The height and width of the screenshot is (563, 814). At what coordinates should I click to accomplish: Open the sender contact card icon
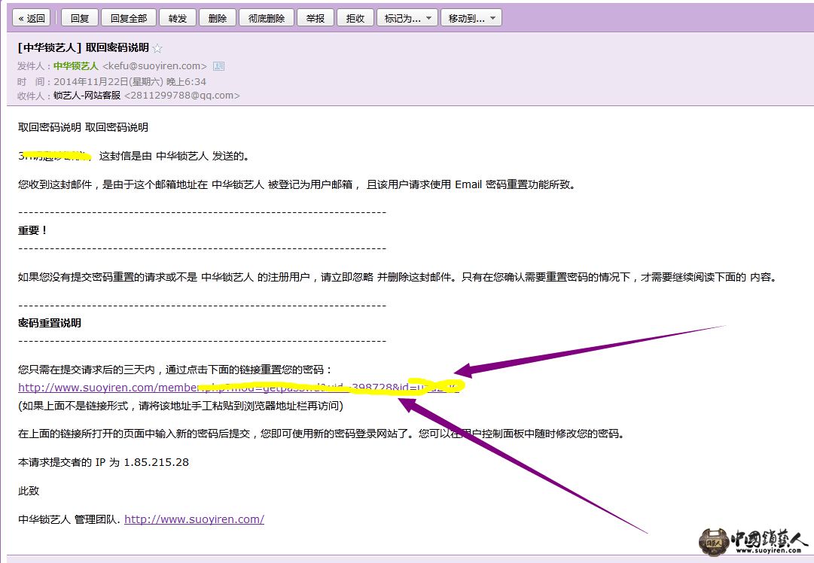219,66
